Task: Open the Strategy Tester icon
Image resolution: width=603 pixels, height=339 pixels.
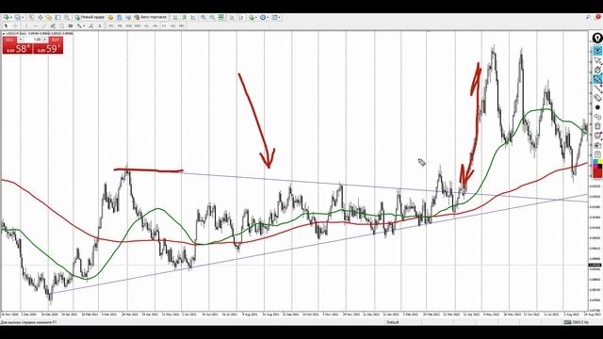Action: coord(67,17)
